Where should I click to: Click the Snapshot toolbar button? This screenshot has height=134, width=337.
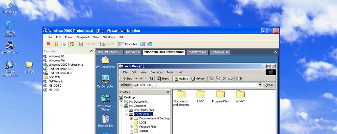[88, 44]
